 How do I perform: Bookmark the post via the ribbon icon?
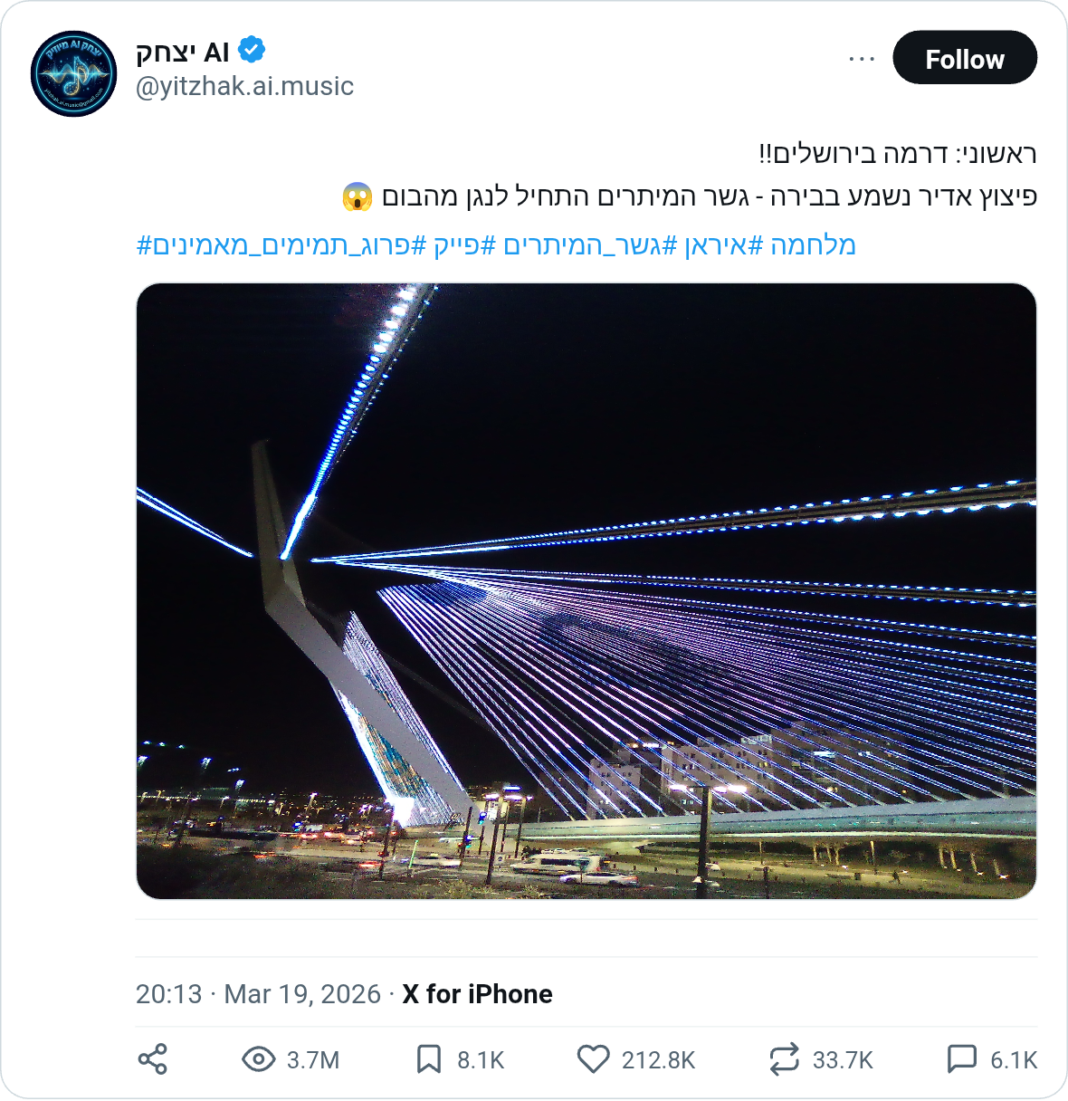tap(430, 1058)
